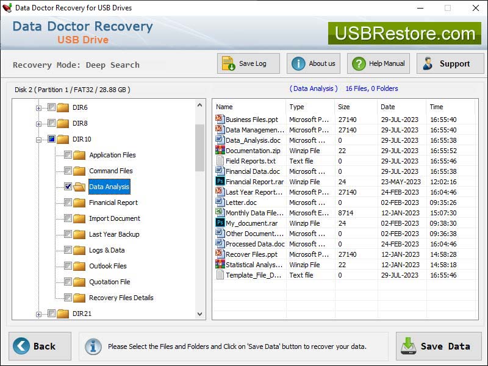488x366 pixels.
Task: Enable the Application Files checkbox
Action: click(69, 155)
